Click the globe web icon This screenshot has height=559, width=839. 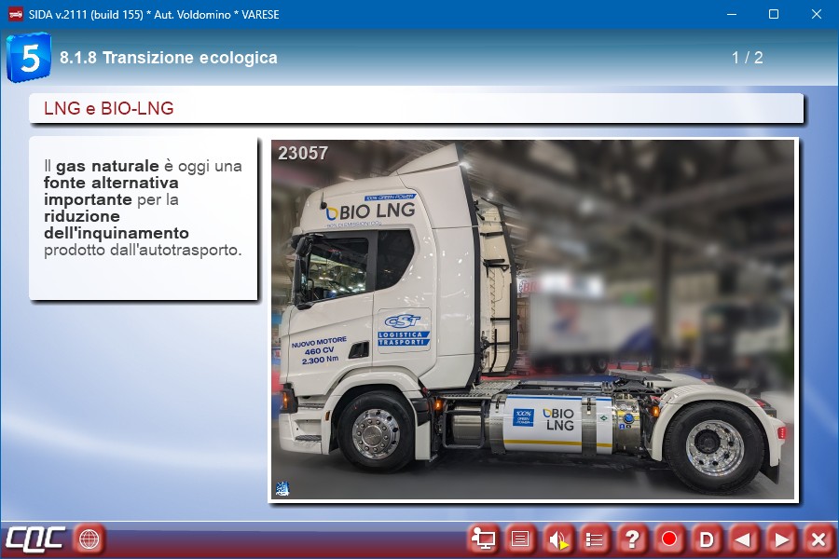click(89, 539)
